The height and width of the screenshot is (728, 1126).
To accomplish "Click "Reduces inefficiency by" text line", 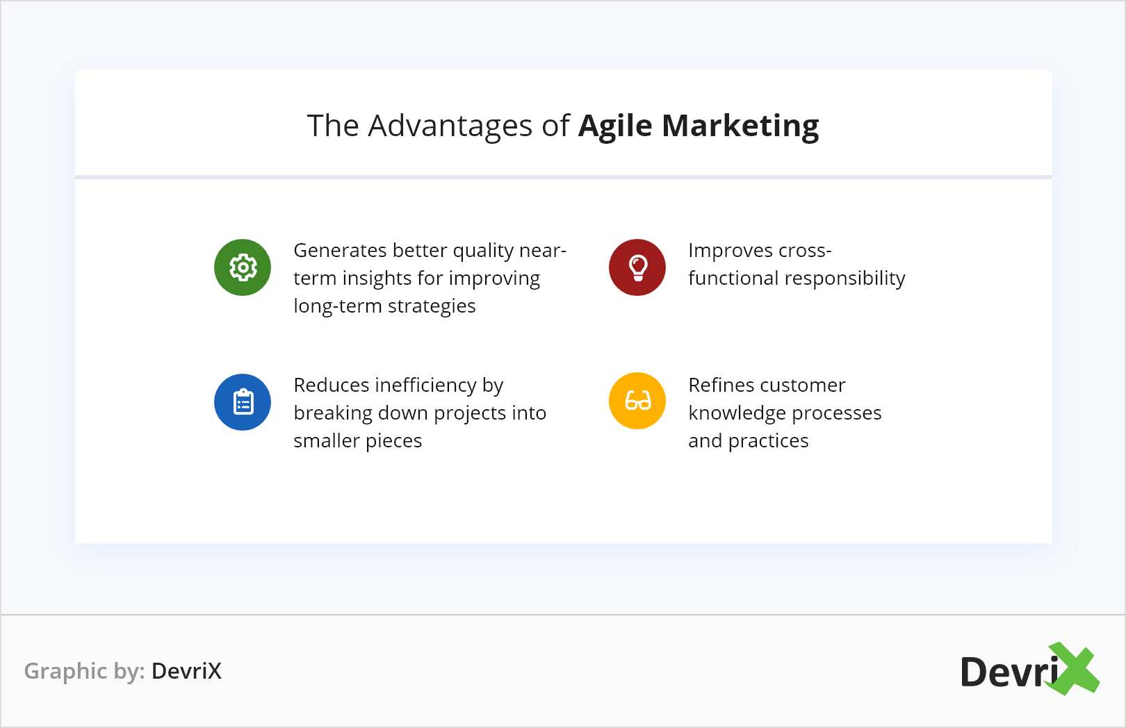I will 398,385.
